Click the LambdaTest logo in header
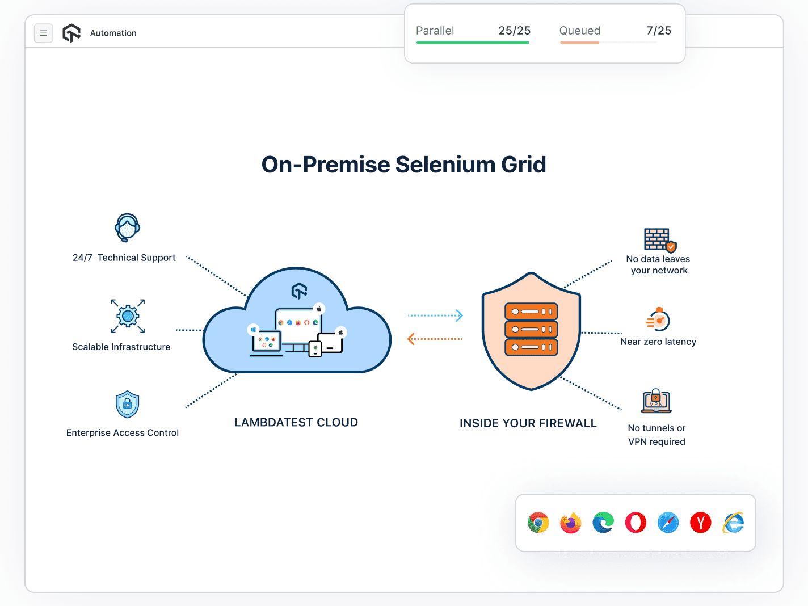This screenshot has width=808, height=606. click(x=71, y=33)
